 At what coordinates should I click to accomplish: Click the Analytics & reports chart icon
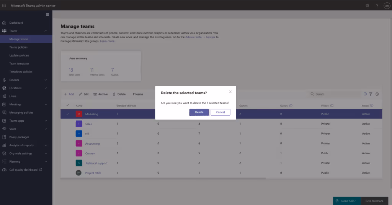click(x=4, y=145)
